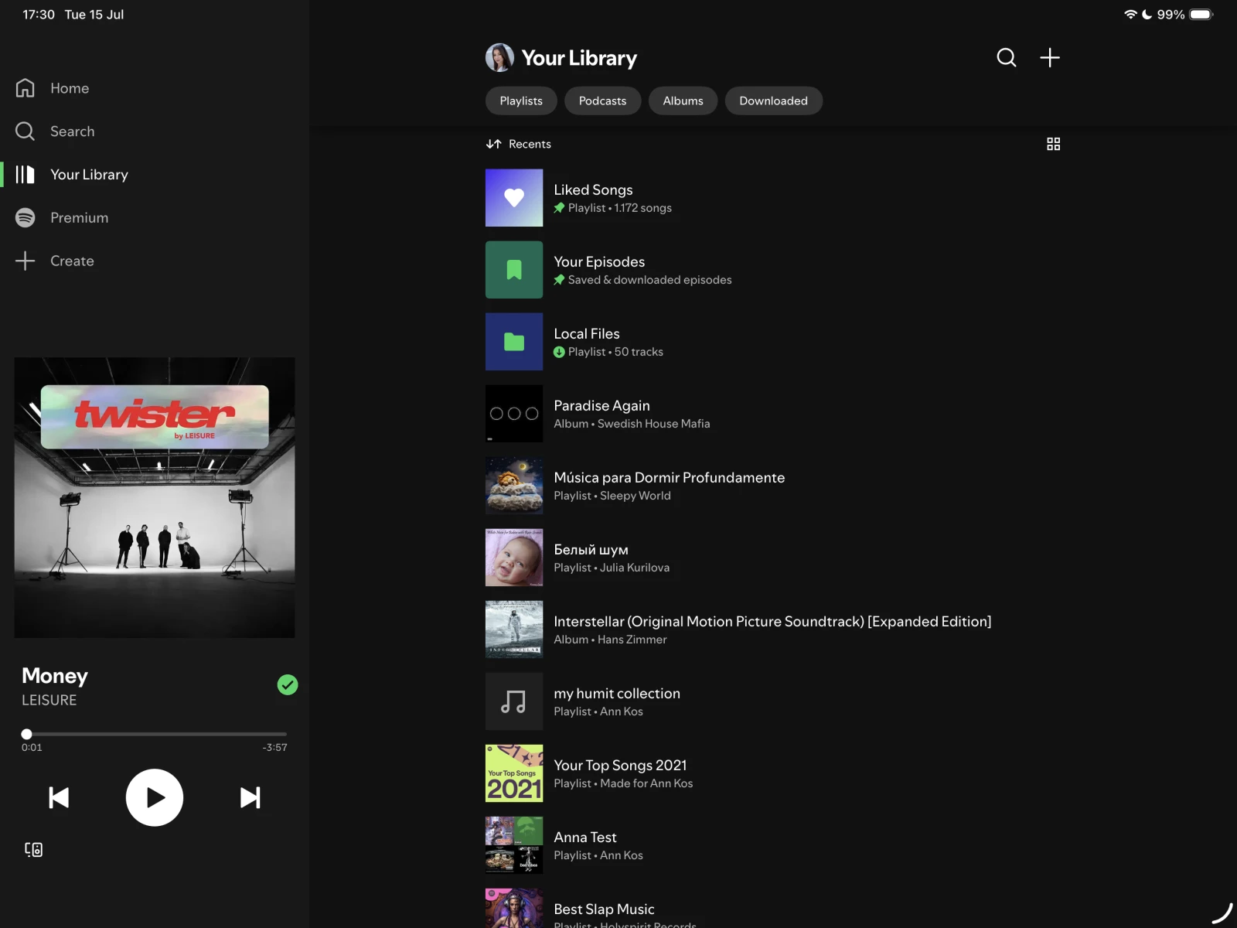
Task: Open profile avatar next to Your Library
Action: (499, 58)
